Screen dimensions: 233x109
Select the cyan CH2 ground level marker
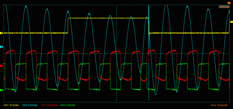(x=2, y=47)
